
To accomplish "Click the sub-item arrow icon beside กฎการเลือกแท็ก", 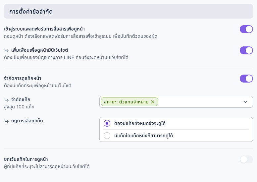I will (x=7, y=121).
